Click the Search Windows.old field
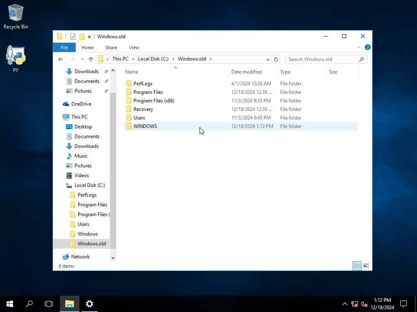This screenshot has width=417, height=312. 326,59
